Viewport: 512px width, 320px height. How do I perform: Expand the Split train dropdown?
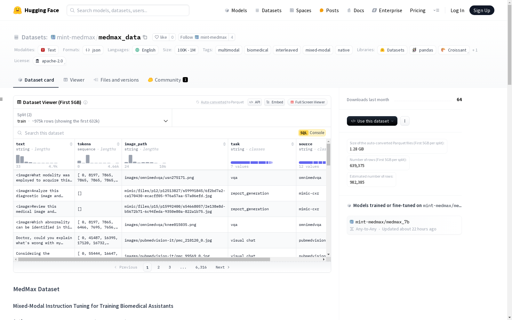pos(92,118)
